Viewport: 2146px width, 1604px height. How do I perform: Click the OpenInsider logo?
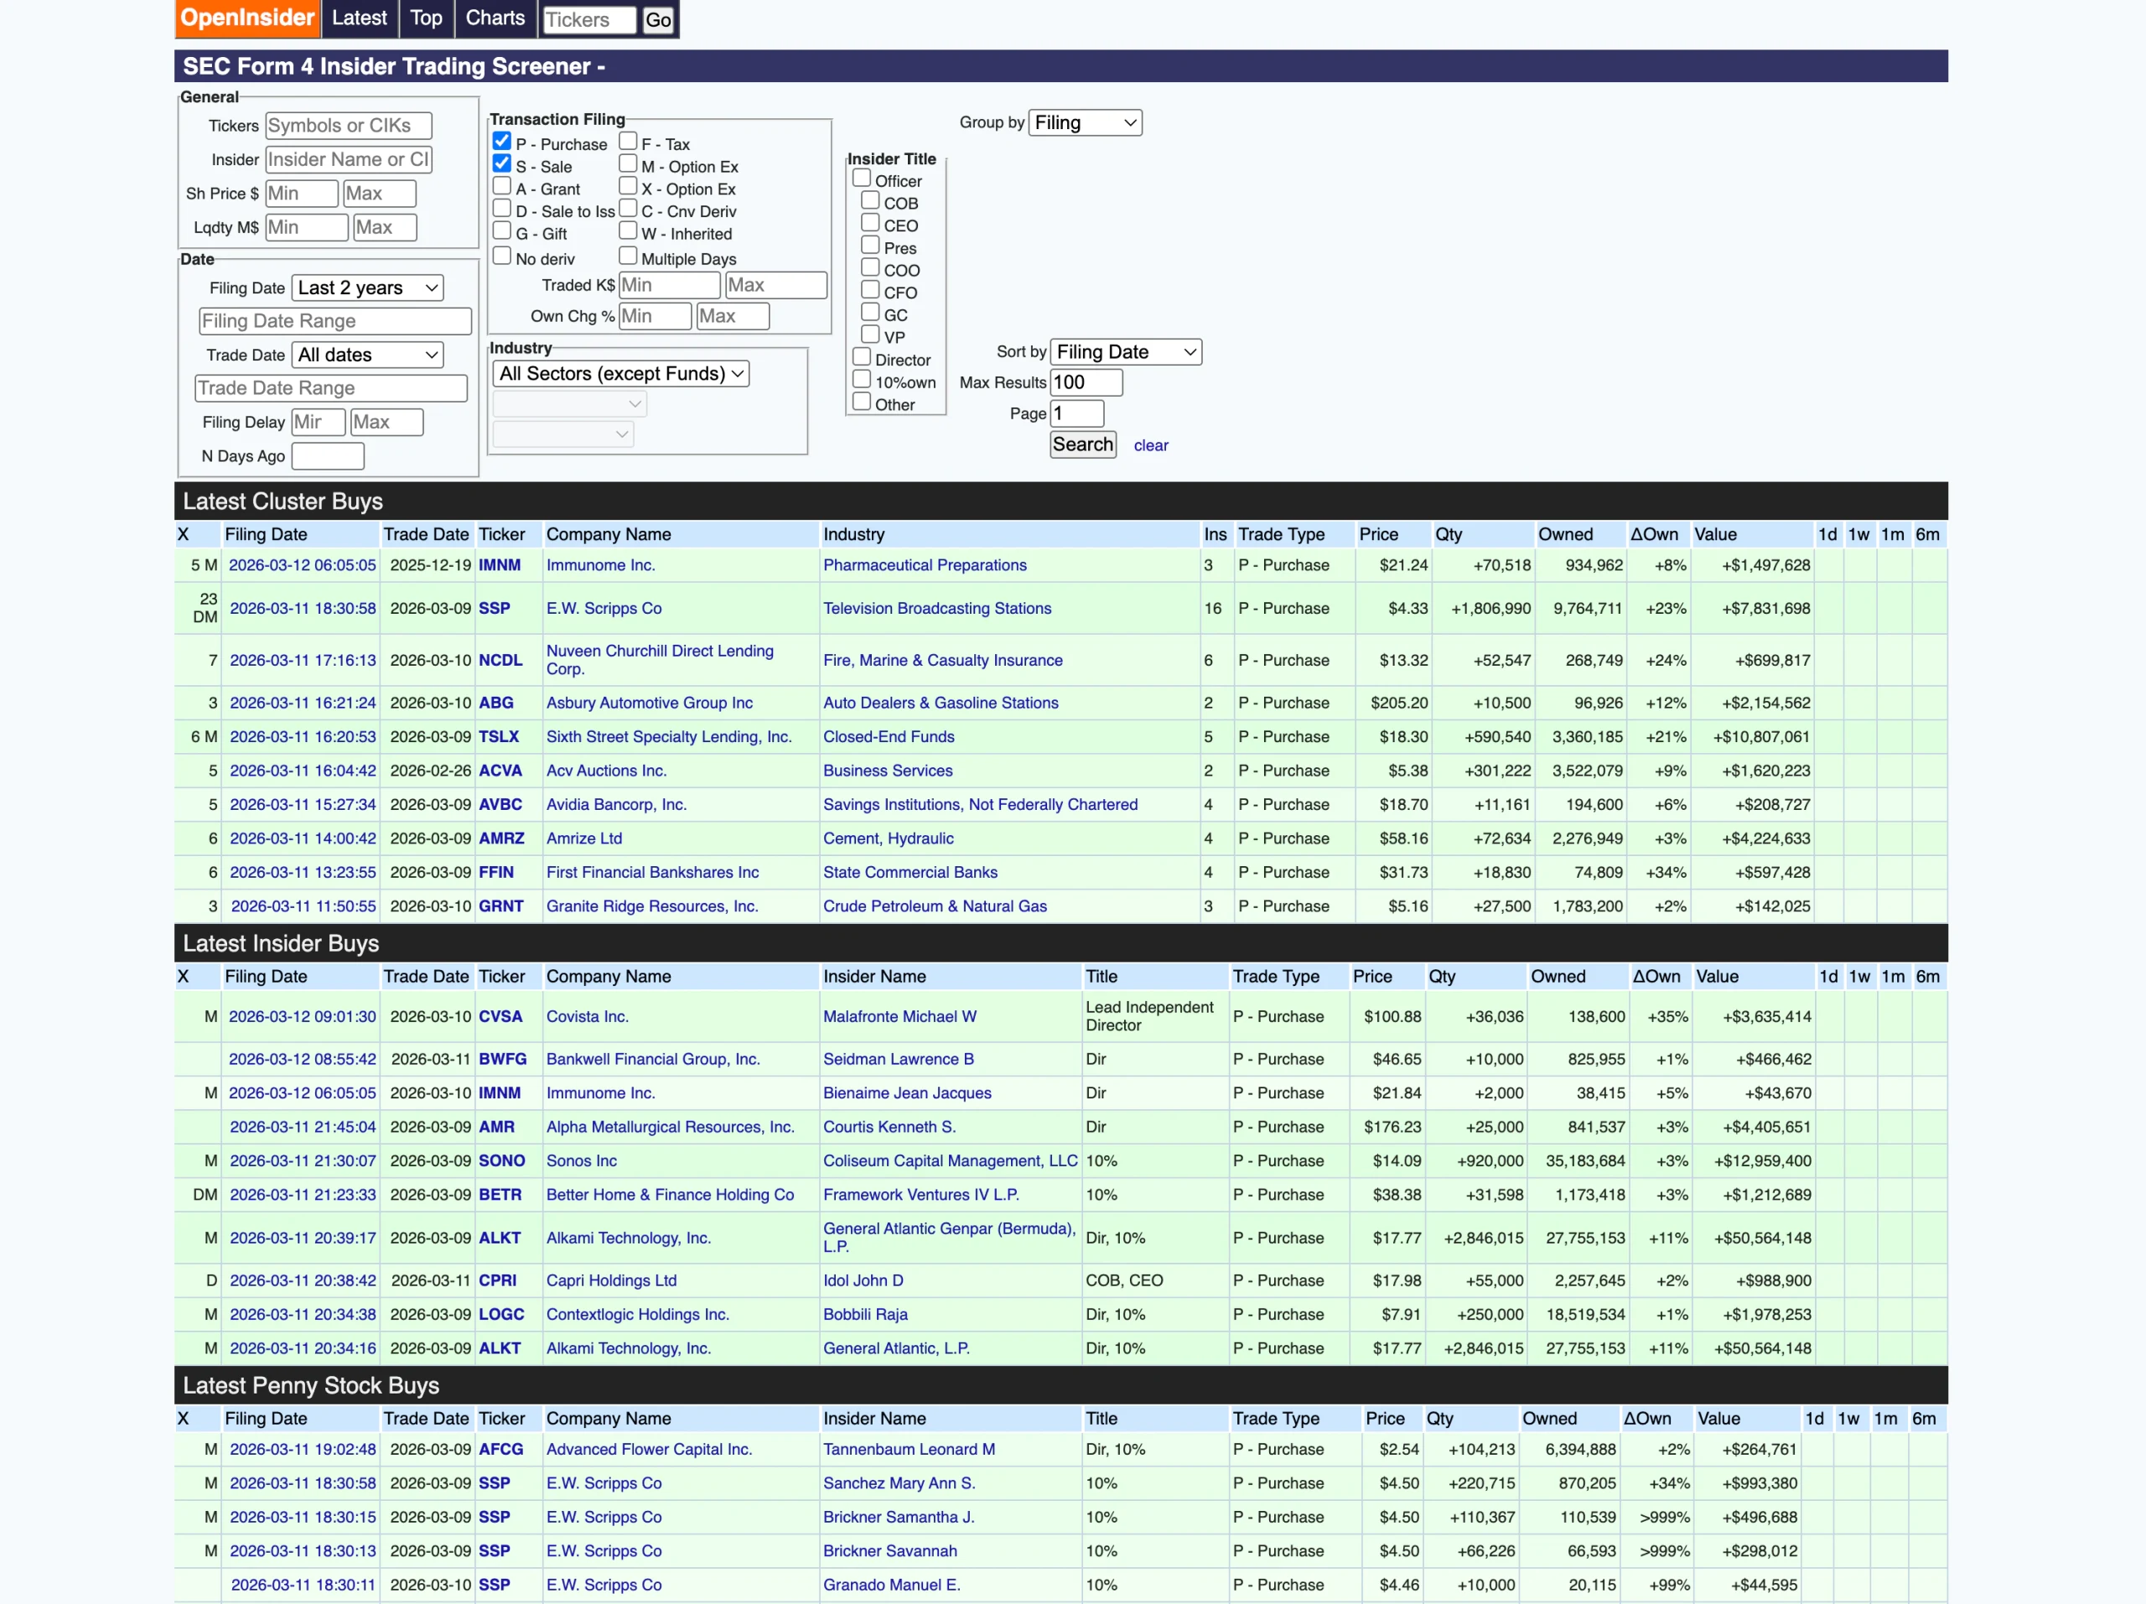(x=246, y=18)
